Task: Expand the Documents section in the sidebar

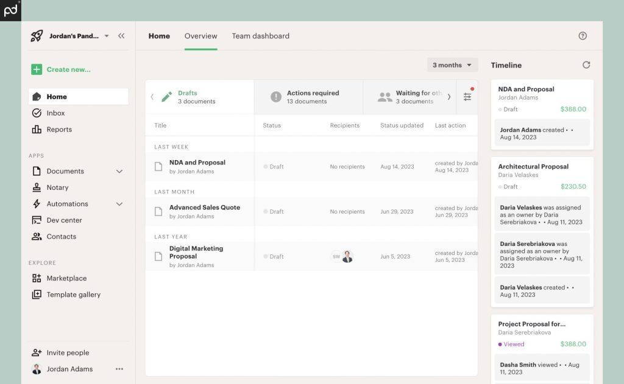Action: coord(119,171)
